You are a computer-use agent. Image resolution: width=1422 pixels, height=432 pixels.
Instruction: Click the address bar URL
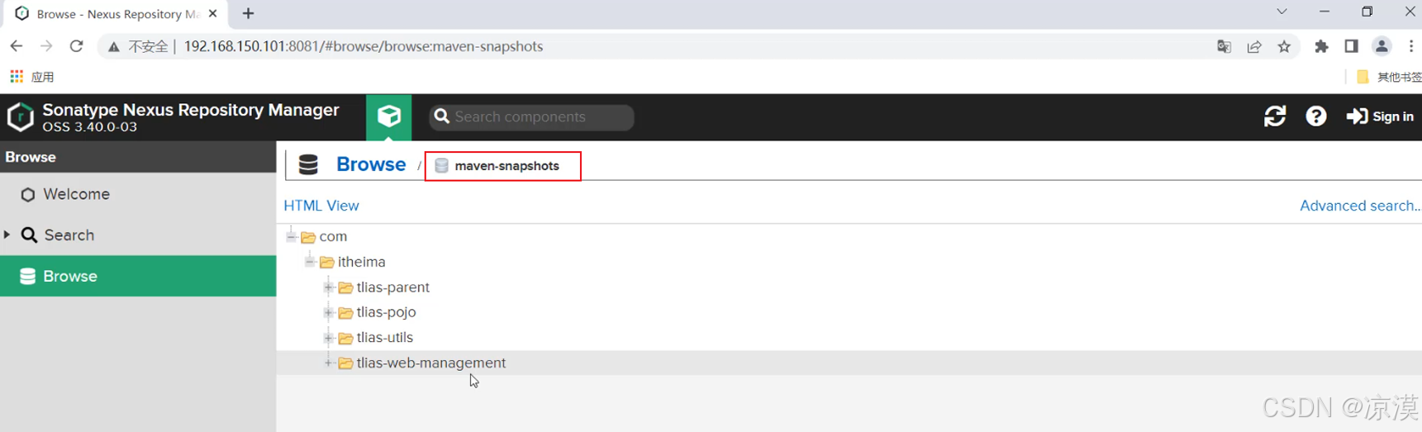(363, 46)
